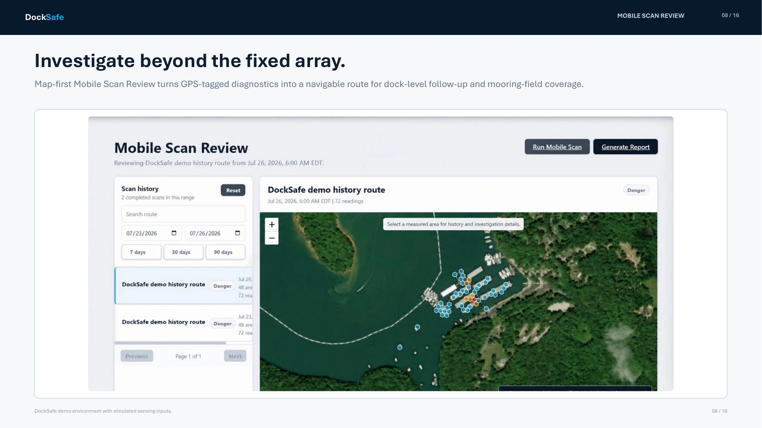The height and width of the screenshot is (428, 762).
Task: Click the horizontal scrollbar under scan list
Action: [170, 343]
